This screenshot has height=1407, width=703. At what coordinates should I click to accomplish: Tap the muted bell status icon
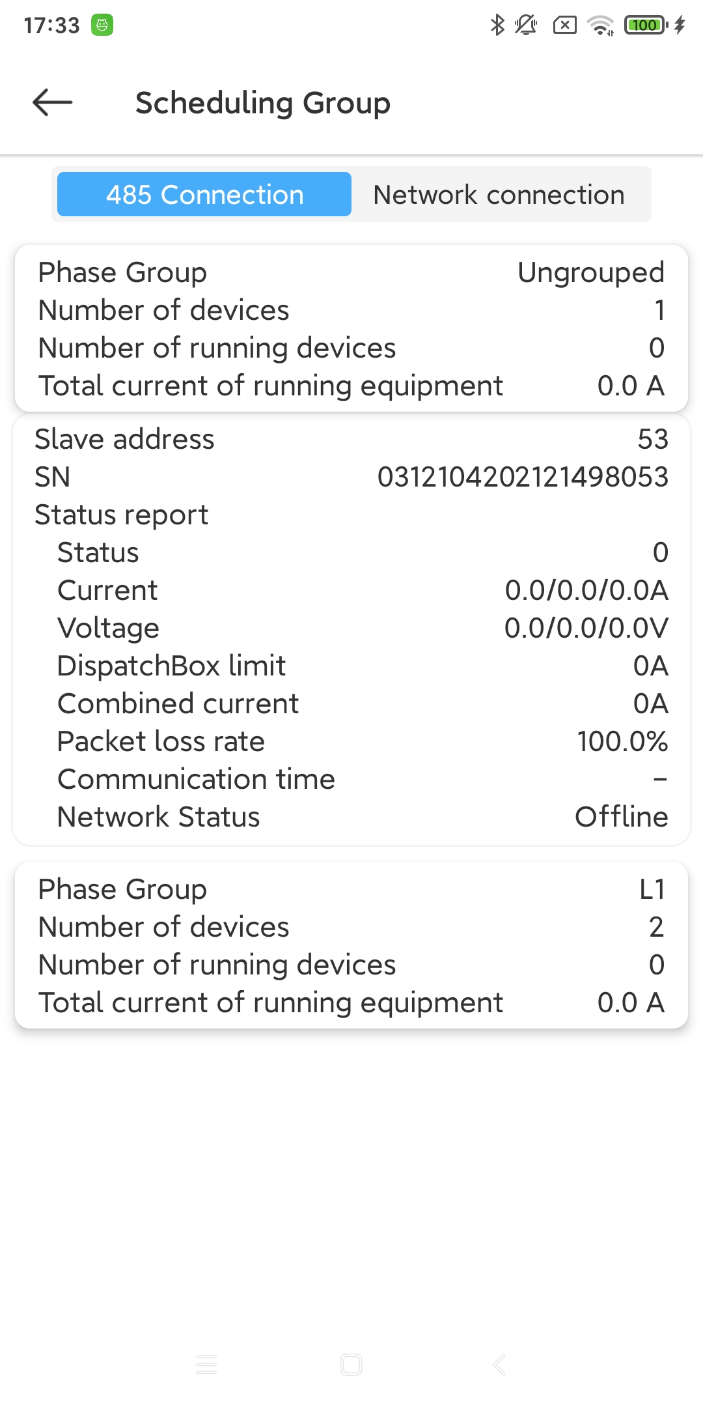coord(525,25)
